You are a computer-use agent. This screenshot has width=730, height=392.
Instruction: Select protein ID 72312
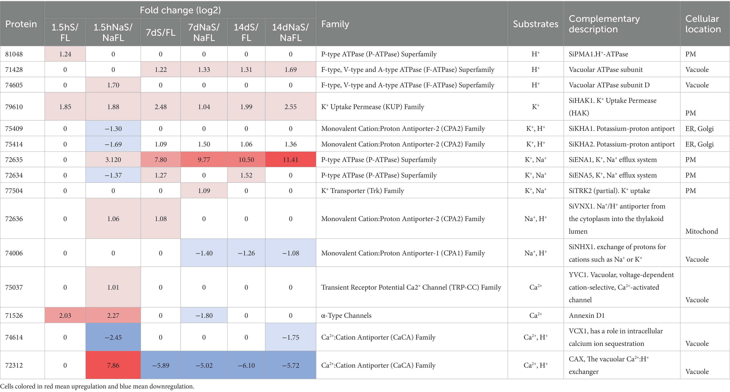point(14,365)
